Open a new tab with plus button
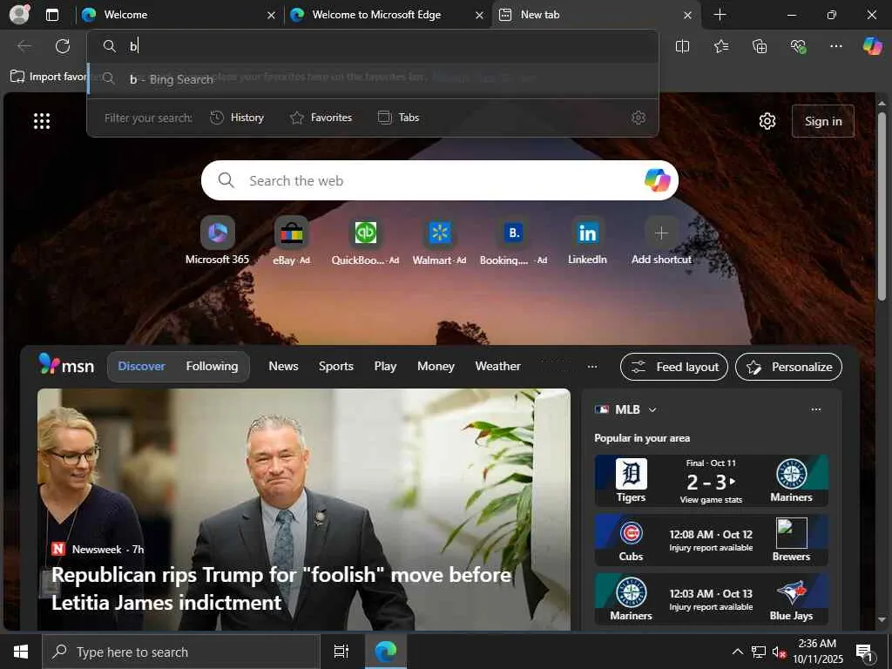 tap(720, 15)
